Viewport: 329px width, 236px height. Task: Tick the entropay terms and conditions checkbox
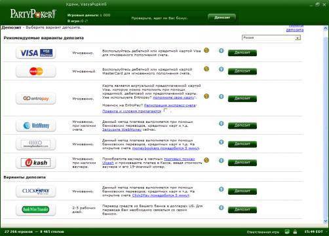click(x=166, y=110)
